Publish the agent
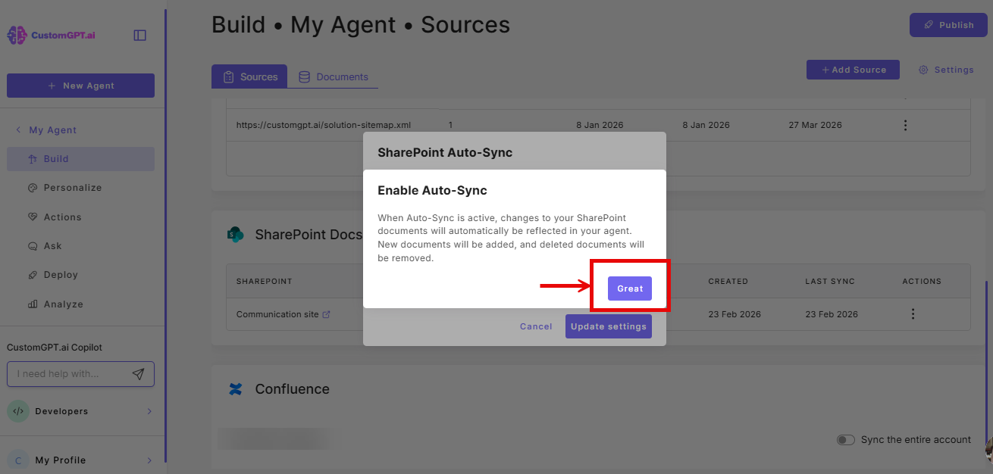 [948, 24]
